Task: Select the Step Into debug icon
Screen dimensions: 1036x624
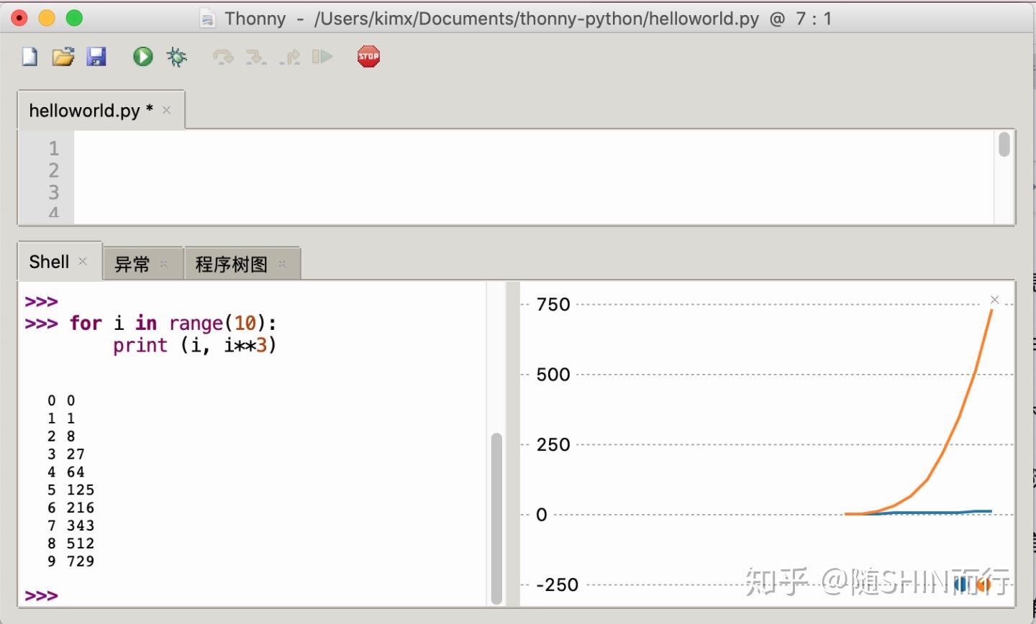Action: [255, 56]
